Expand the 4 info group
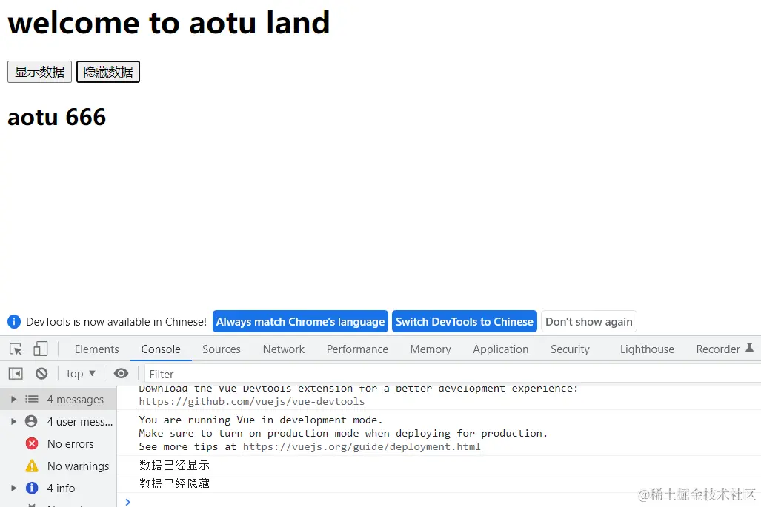This screenshot has width=761, height=507. (13, 488)
